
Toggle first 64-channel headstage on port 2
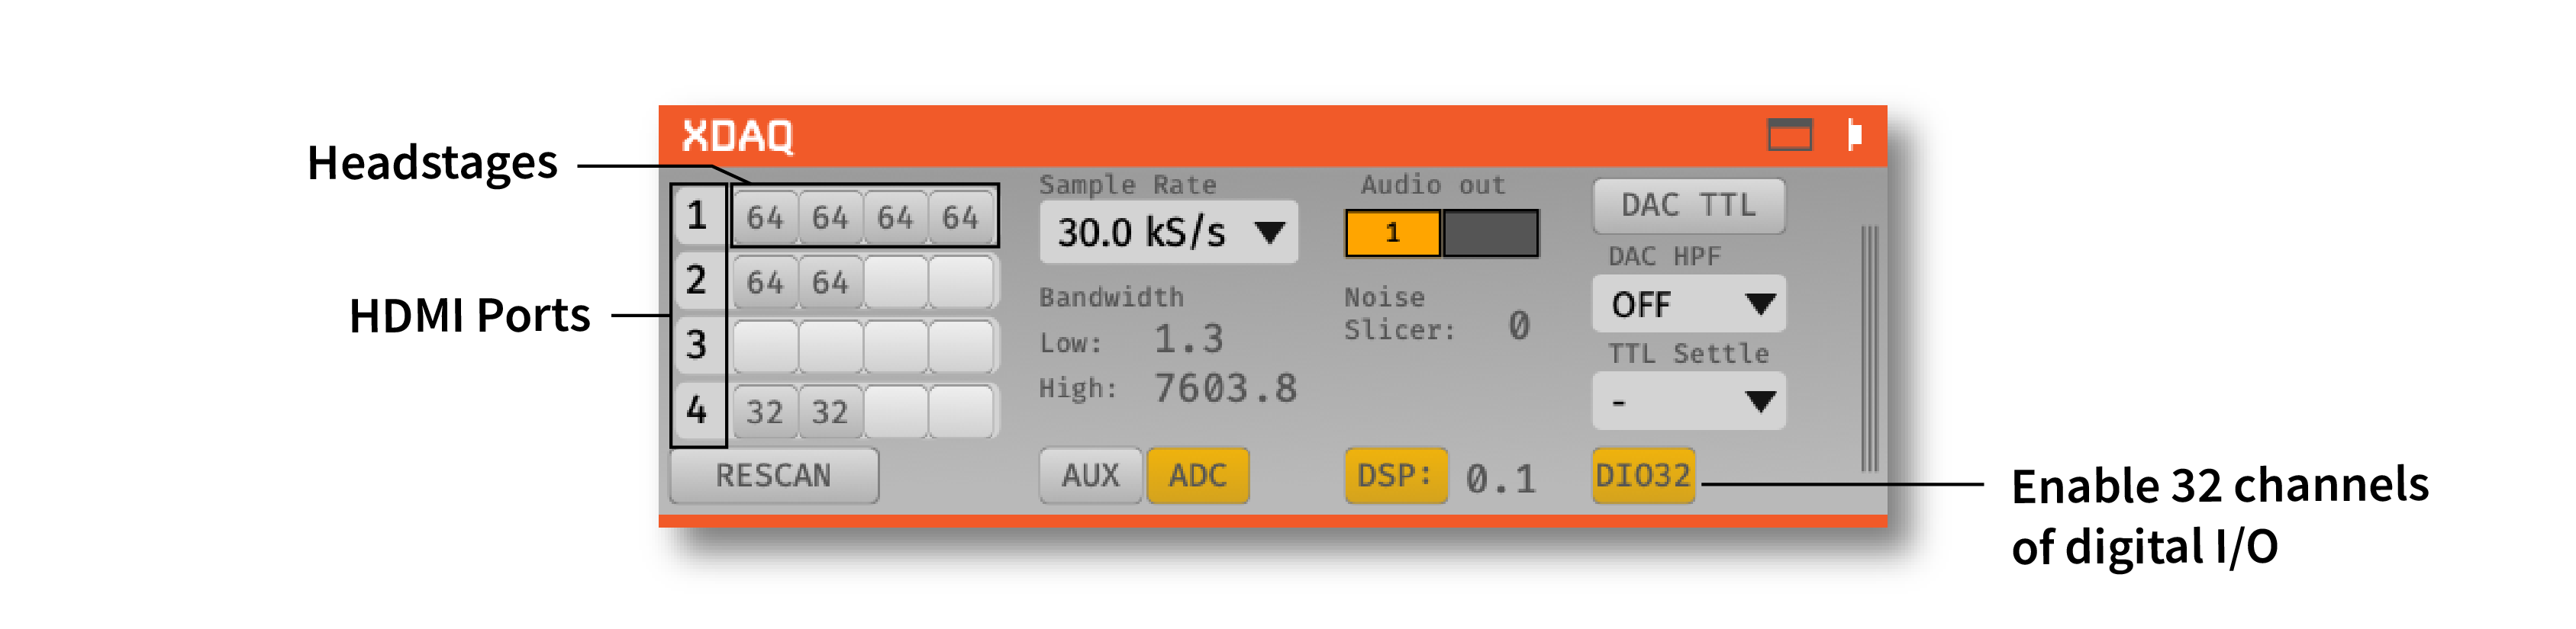pyautogui.click(x=765, y=281)
